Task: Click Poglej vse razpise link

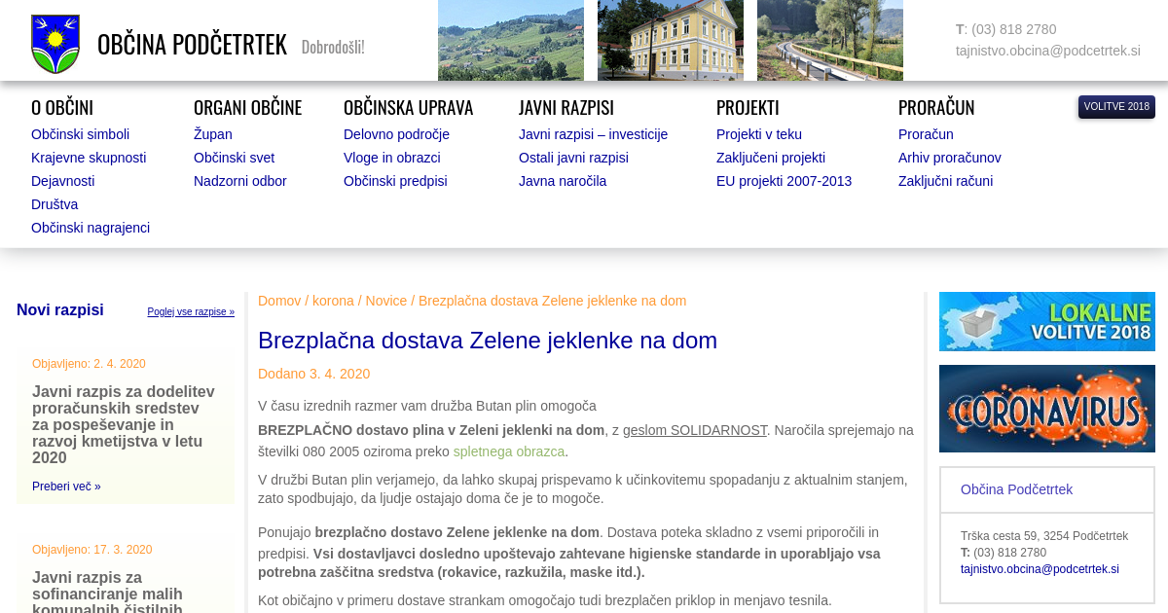Action: (191, 312)
